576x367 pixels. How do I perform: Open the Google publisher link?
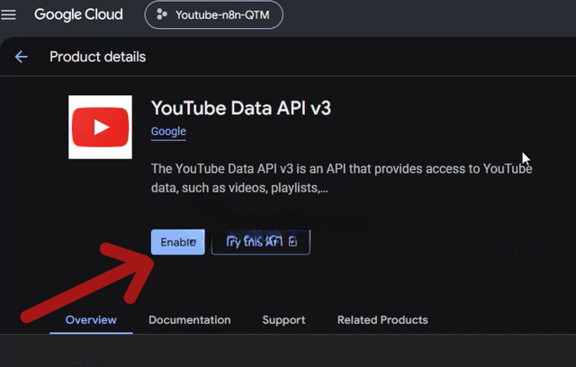pyautogui.click(x=168, y=131)
